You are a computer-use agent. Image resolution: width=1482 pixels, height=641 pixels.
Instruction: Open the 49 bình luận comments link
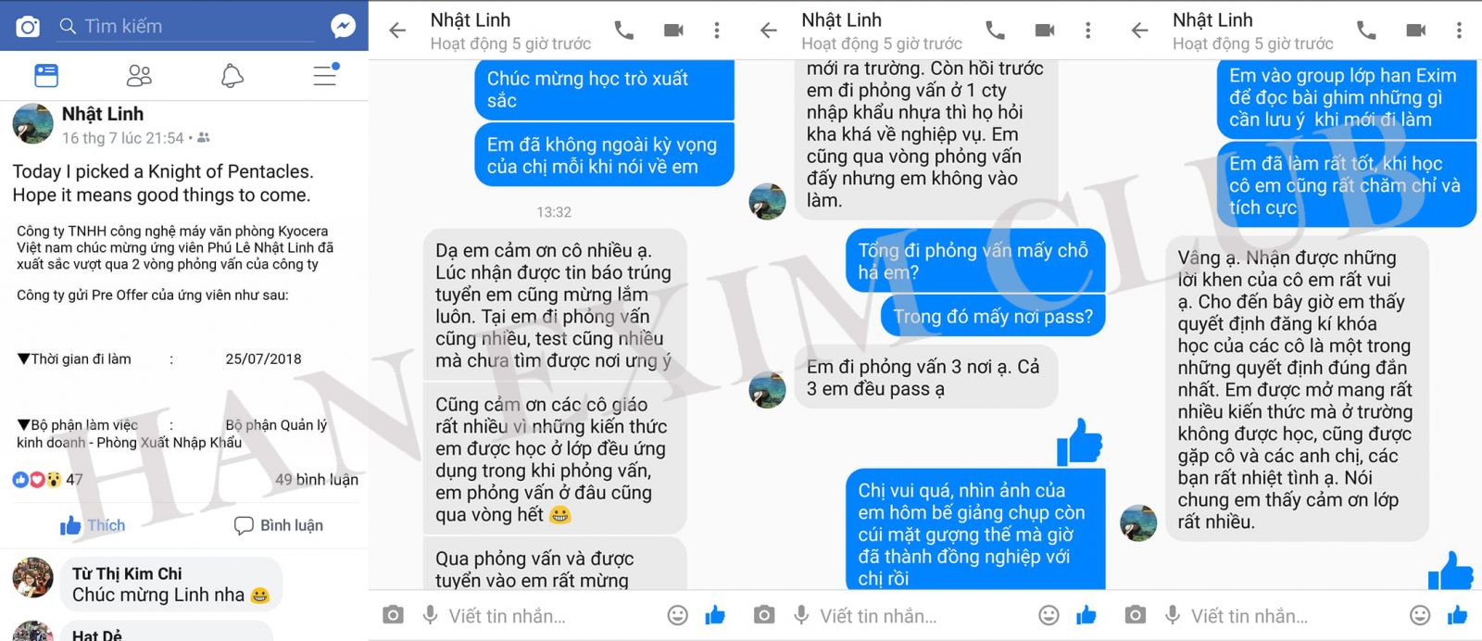[316, 480]
